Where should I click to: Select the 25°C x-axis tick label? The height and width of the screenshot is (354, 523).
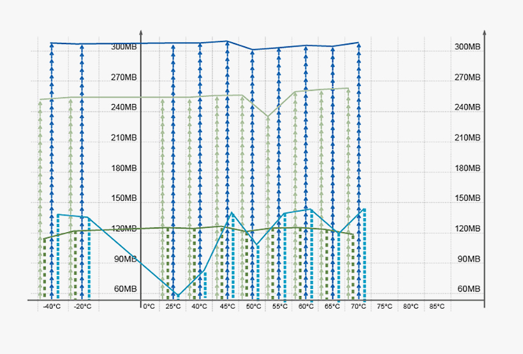(x=173, y=307)
